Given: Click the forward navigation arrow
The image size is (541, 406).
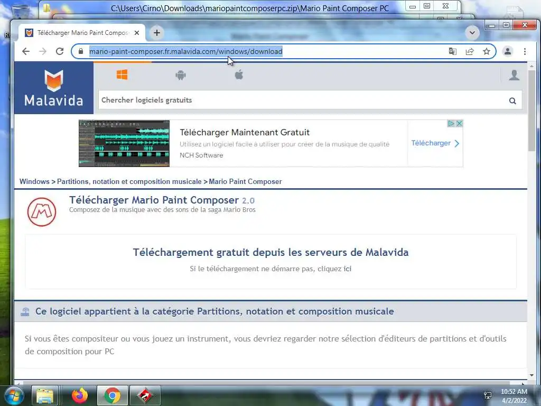Looking at the screenshot, I should pyautogui.click(x=43, y=51).
